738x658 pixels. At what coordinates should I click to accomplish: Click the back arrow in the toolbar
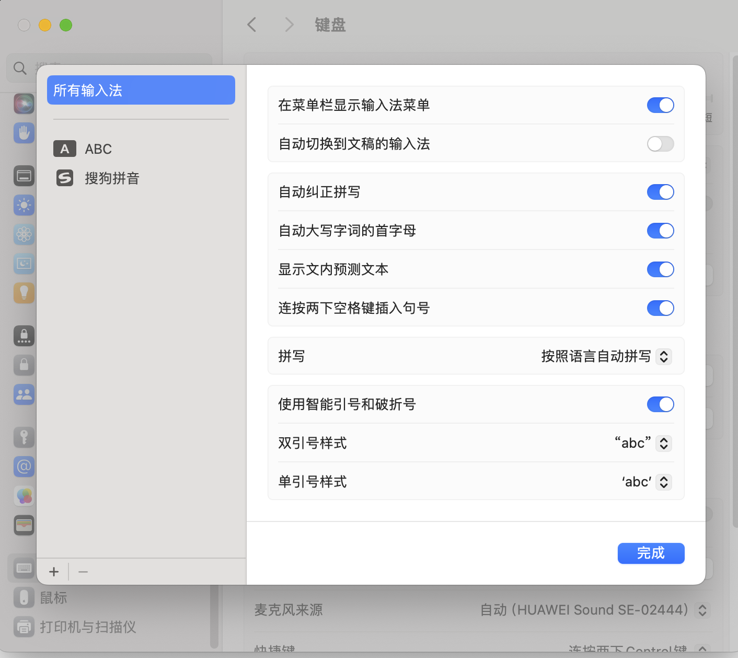252,25
